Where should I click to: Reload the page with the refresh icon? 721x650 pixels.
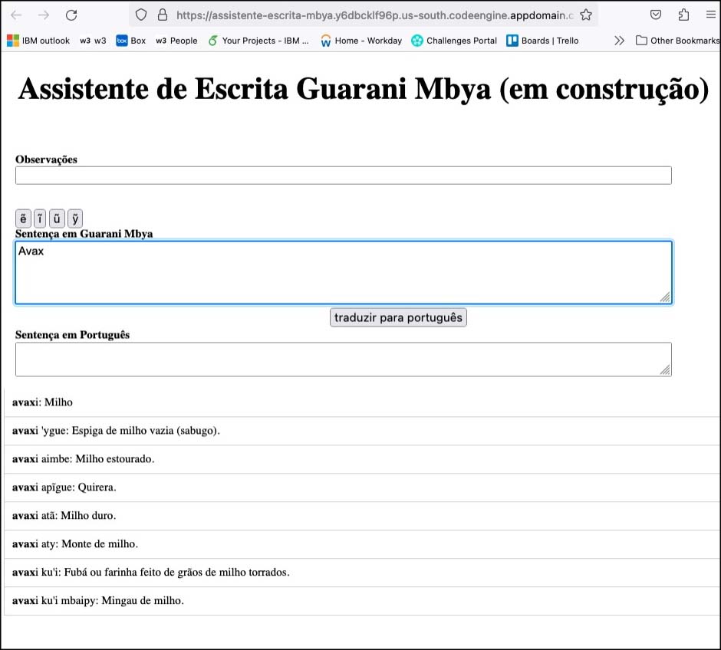click(71, 15)
